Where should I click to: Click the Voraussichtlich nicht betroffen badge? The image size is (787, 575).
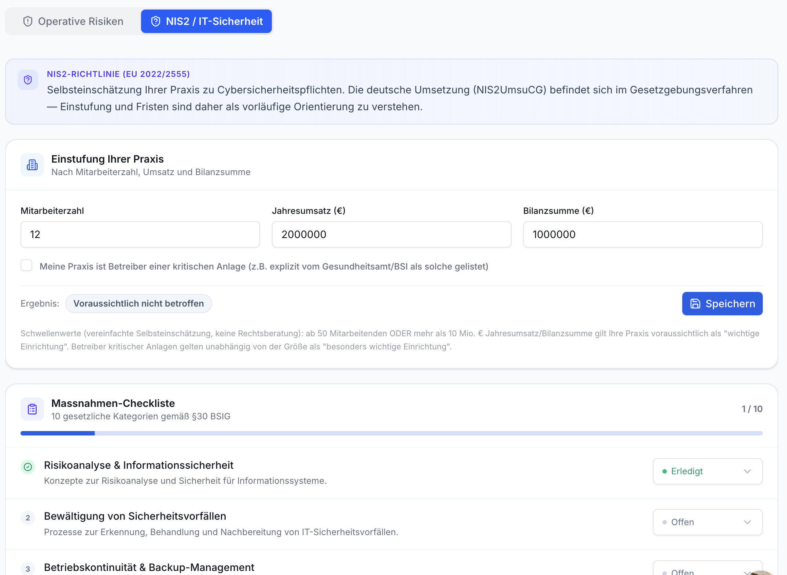(138, 304)
